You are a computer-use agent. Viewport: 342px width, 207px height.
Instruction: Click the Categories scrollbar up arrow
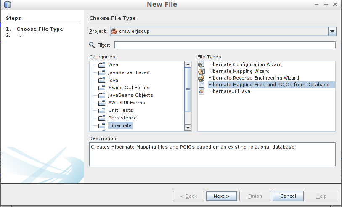188,64
